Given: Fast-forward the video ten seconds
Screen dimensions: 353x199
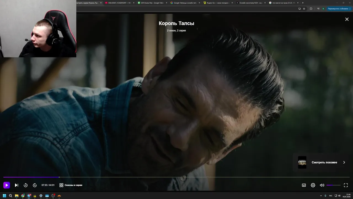Looking at the screenshot, I should coord(35,185).
